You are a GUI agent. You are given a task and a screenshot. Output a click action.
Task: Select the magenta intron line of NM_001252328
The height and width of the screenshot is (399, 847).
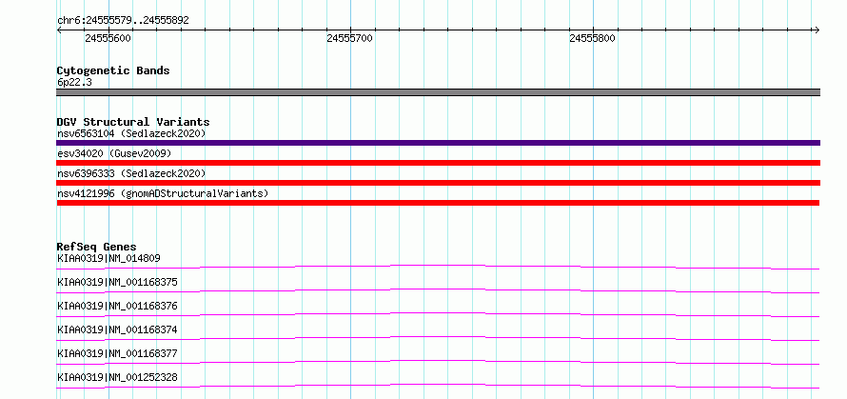click(x=438, y=385)
